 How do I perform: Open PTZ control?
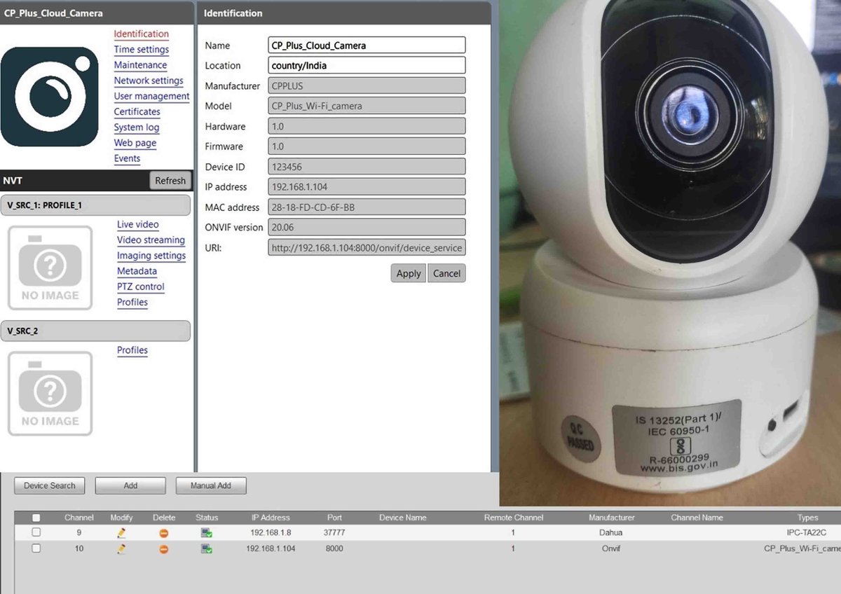point(141,286)
